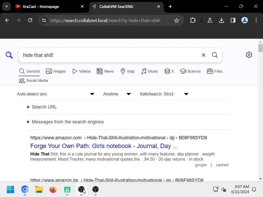Viewport: 263px width, 197px height.
Task: Open a new browser tab
Action: (170, 6)
